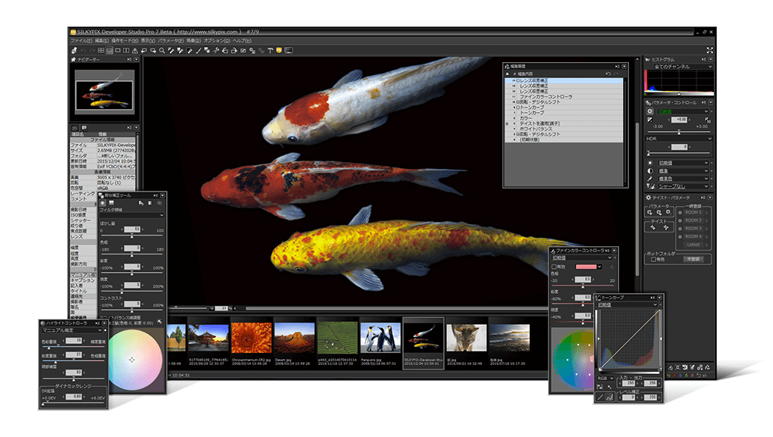Click the exposure sun icon in Parameter Control
The image size is (773, 437).
point(650,163)
